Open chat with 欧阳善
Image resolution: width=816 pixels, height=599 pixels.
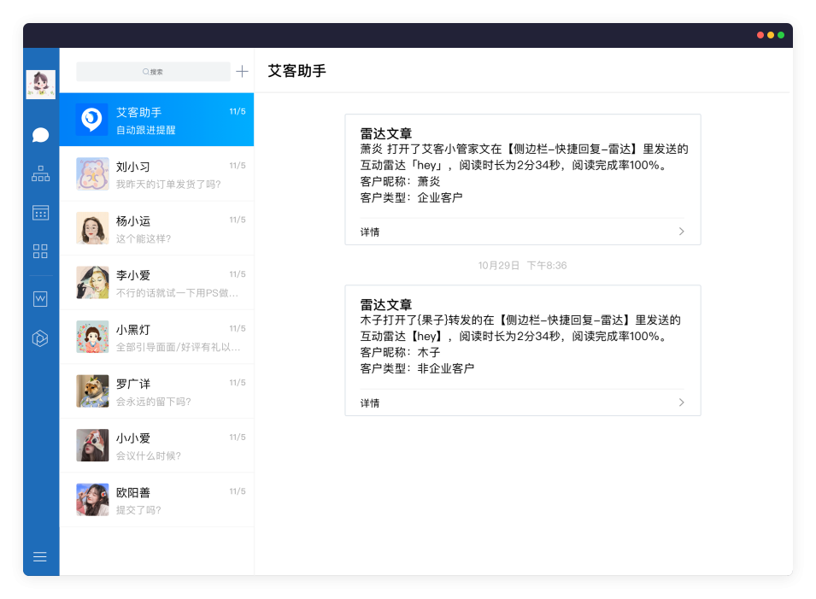tap(156, 500)
